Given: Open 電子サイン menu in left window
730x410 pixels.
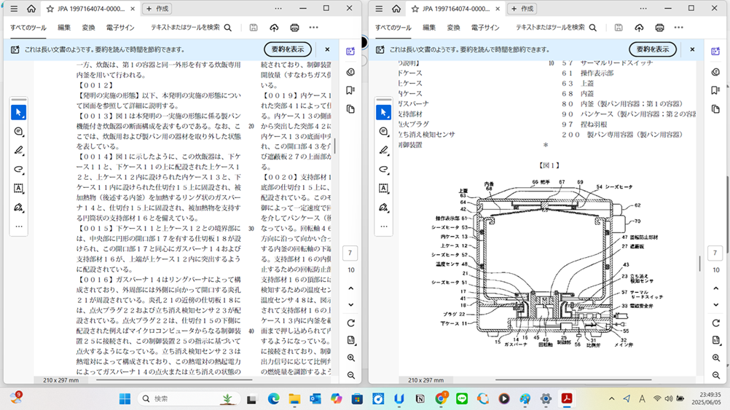Looking at the screenshot, I should (120, 28).
